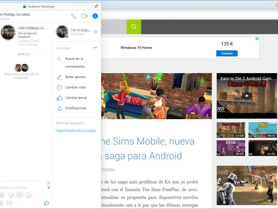
Task: Toggle the conversation info panel icon
Action: 95,16
